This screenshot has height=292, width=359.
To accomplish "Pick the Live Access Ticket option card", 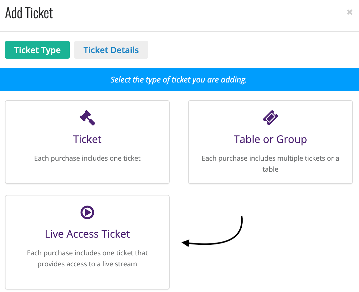I will pos(87,242).
